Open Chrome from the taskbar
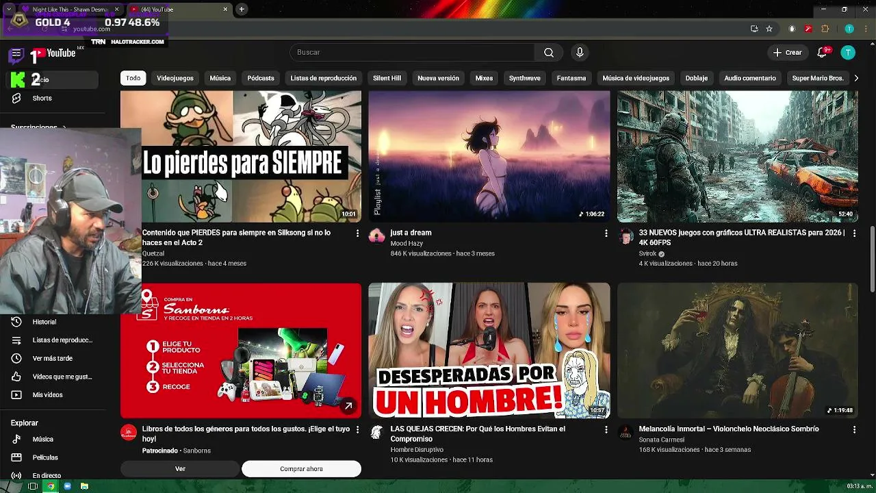This screenshot has height=493, width=876. click(50, 486)
